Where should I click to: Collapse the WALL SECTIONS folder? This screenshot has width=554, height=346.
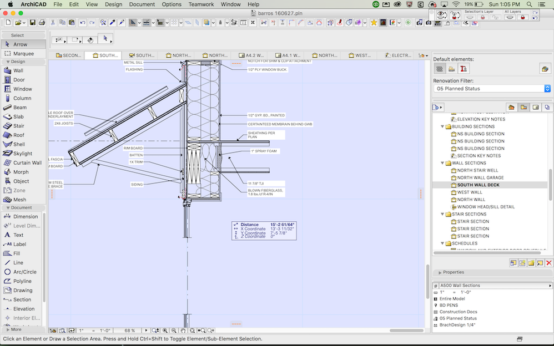[x=442, y=163]
